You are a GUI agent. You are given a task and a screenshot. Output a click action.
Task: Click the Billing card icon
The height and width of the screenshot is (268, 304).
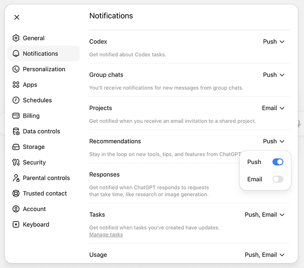(16, 116)
